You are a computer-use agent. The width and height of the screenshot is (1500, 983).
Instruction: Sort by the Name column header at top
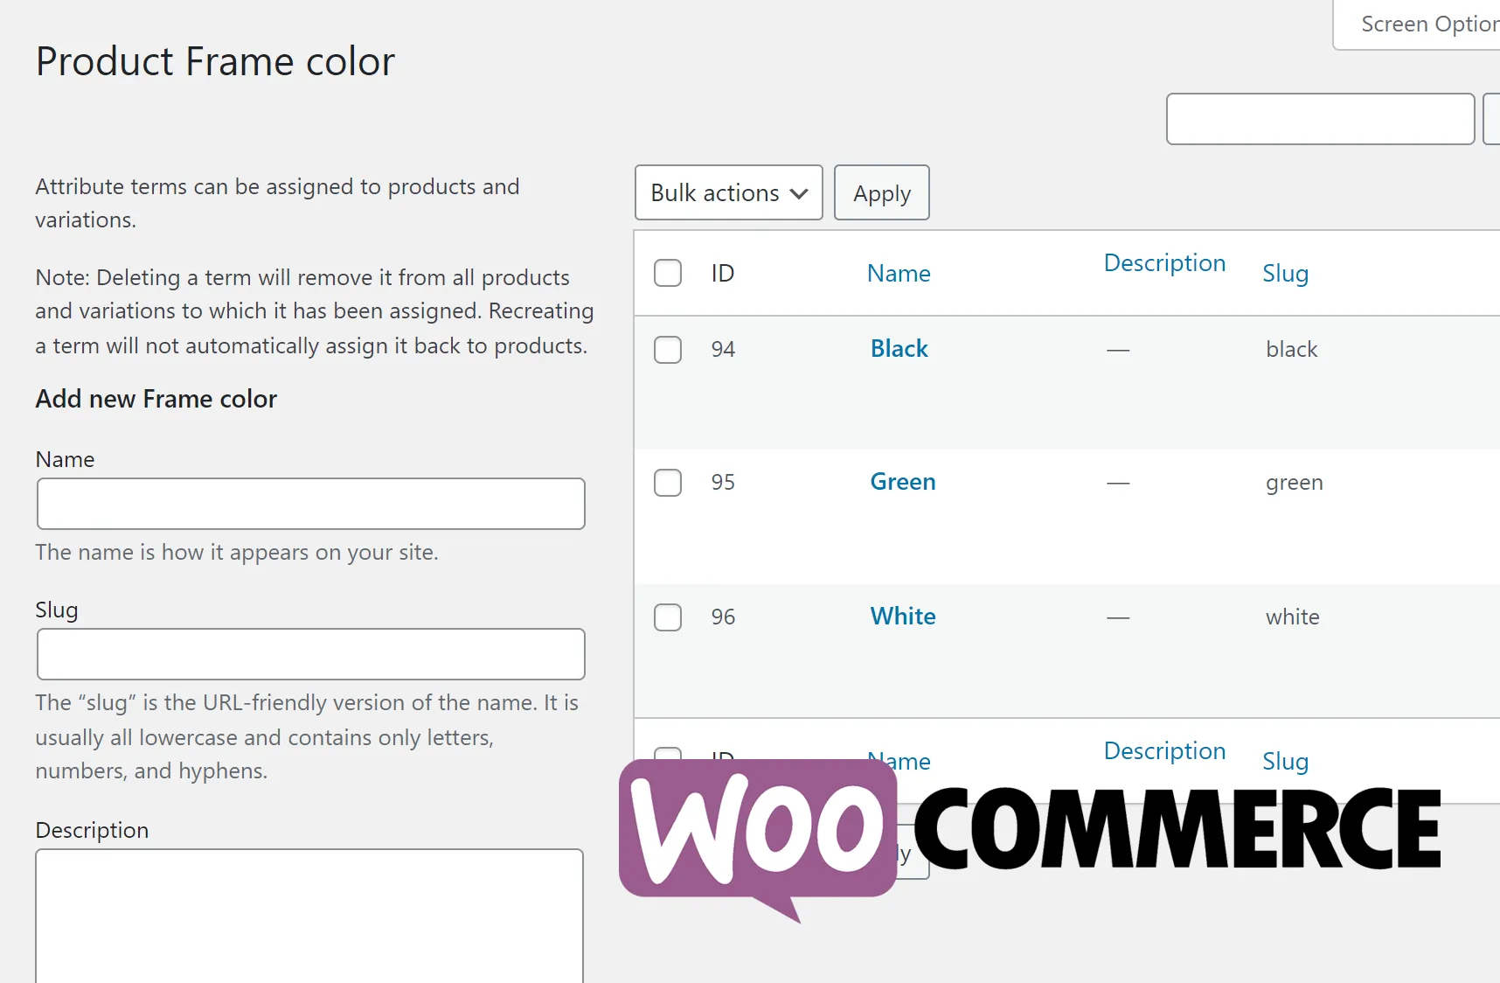pyautogui.click(x=899, y=274)
